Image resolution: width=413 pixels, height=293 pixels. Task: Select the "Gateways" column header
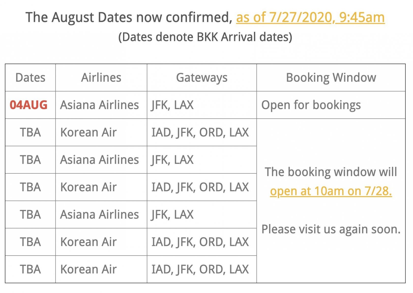point(202,78)
